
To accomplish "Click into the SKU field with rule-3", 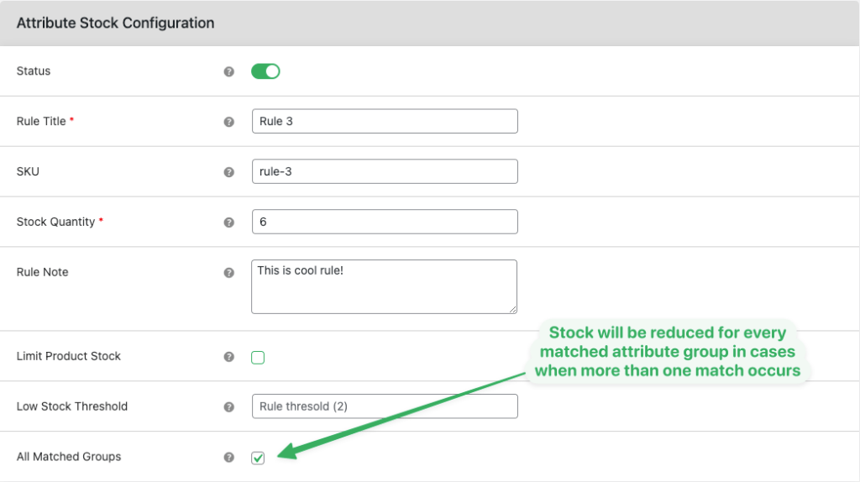I will coord(385,171).
